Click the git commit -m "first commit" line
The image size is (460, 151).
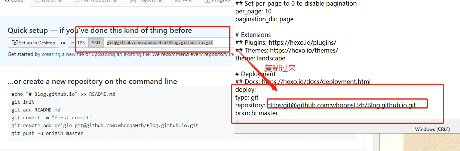[52, 117]
